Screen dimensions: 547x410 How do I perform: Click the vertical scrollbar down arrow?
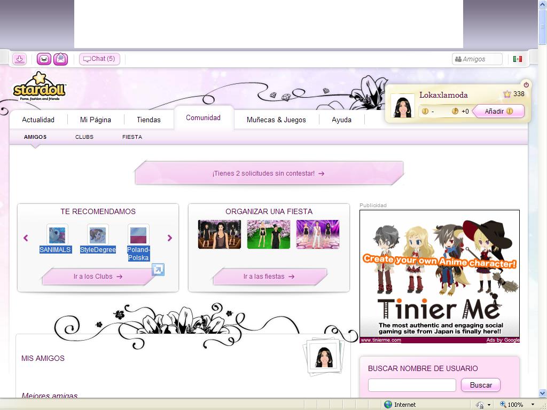(543, 393)
